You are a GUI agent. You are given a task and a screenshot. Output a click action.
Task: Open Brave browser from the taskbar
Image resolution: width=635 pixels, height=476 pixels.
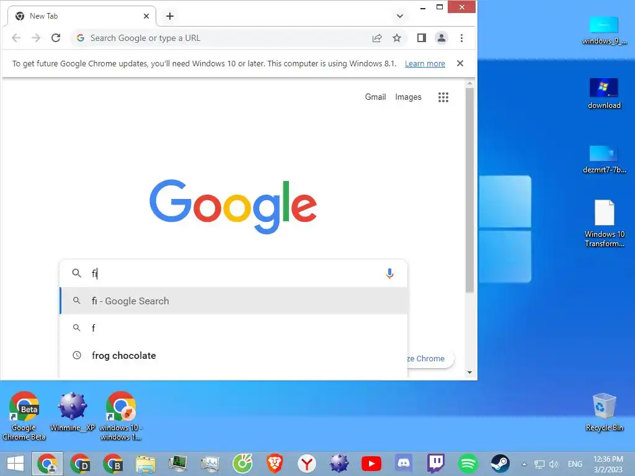(x=275, y=464)
